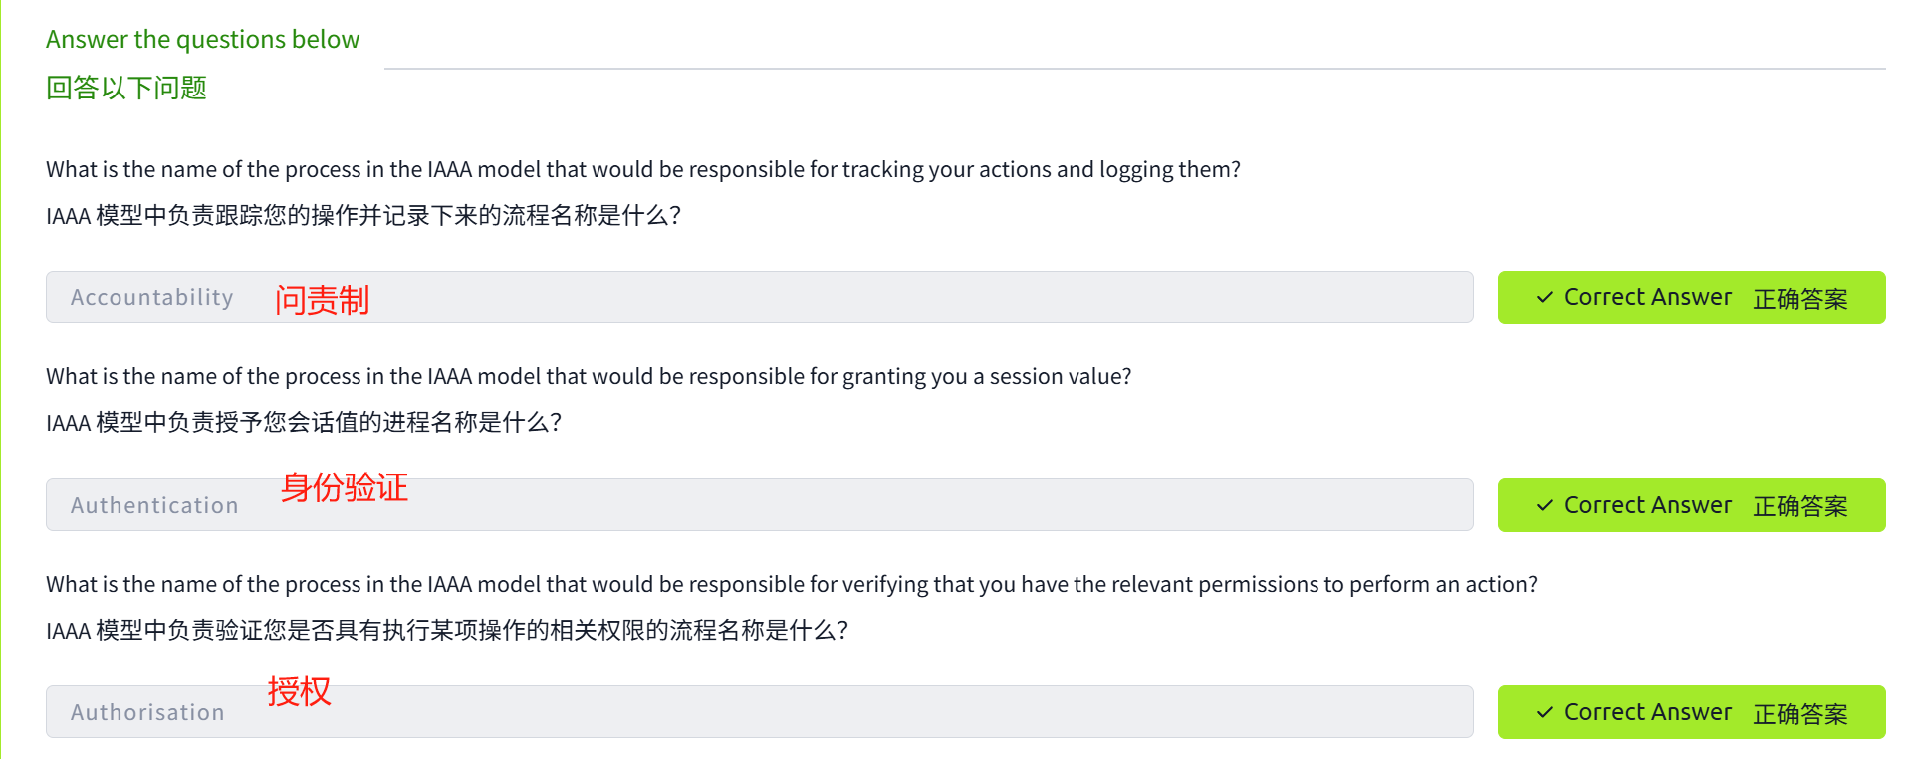Click the checkmark icon beside the Authentication answer
This screenshot has height=759, width=1915.
point(1545,505)
